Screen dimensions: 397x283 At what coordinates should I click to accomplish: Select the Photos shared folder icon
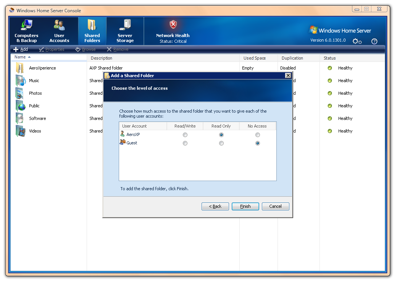click(x=20, y=93)
